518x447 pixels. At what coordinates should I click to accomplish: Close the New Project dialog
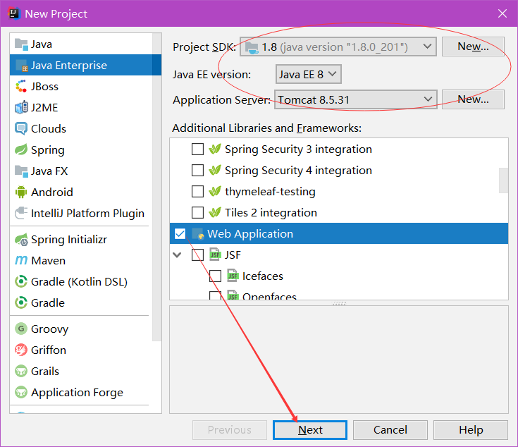(502, 13)
